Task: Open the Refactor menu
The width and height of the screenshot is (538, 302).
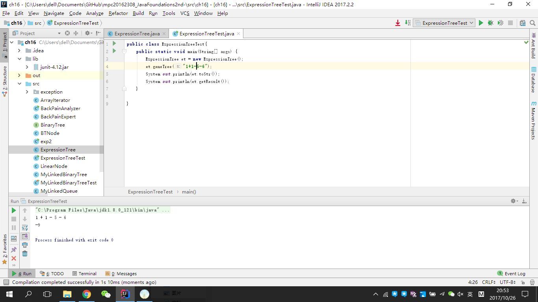Action: coord(118,13)
